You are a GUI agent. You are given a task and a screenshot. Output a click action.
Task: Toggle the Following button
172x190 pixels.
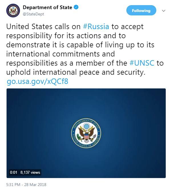click(141, 11)
